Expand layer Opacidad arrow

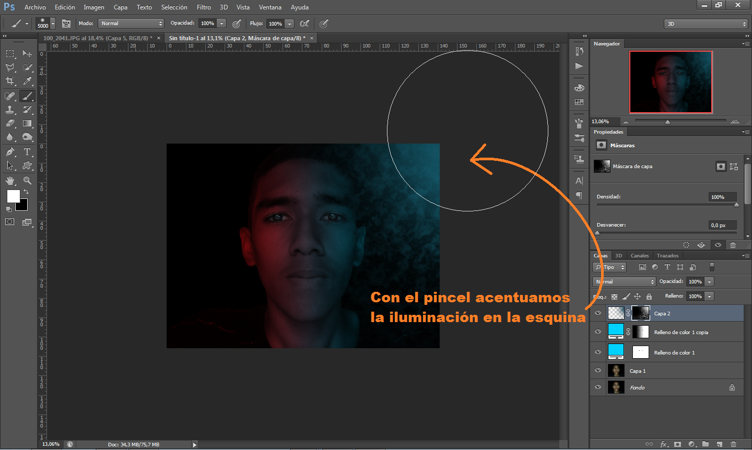click(x=709, y=281)
